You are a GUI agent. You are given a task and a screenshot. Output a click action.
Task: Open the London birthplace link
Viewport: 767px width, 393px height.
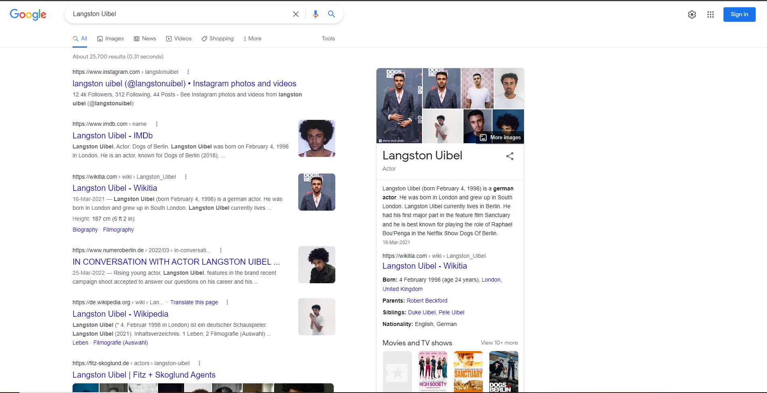491,280
